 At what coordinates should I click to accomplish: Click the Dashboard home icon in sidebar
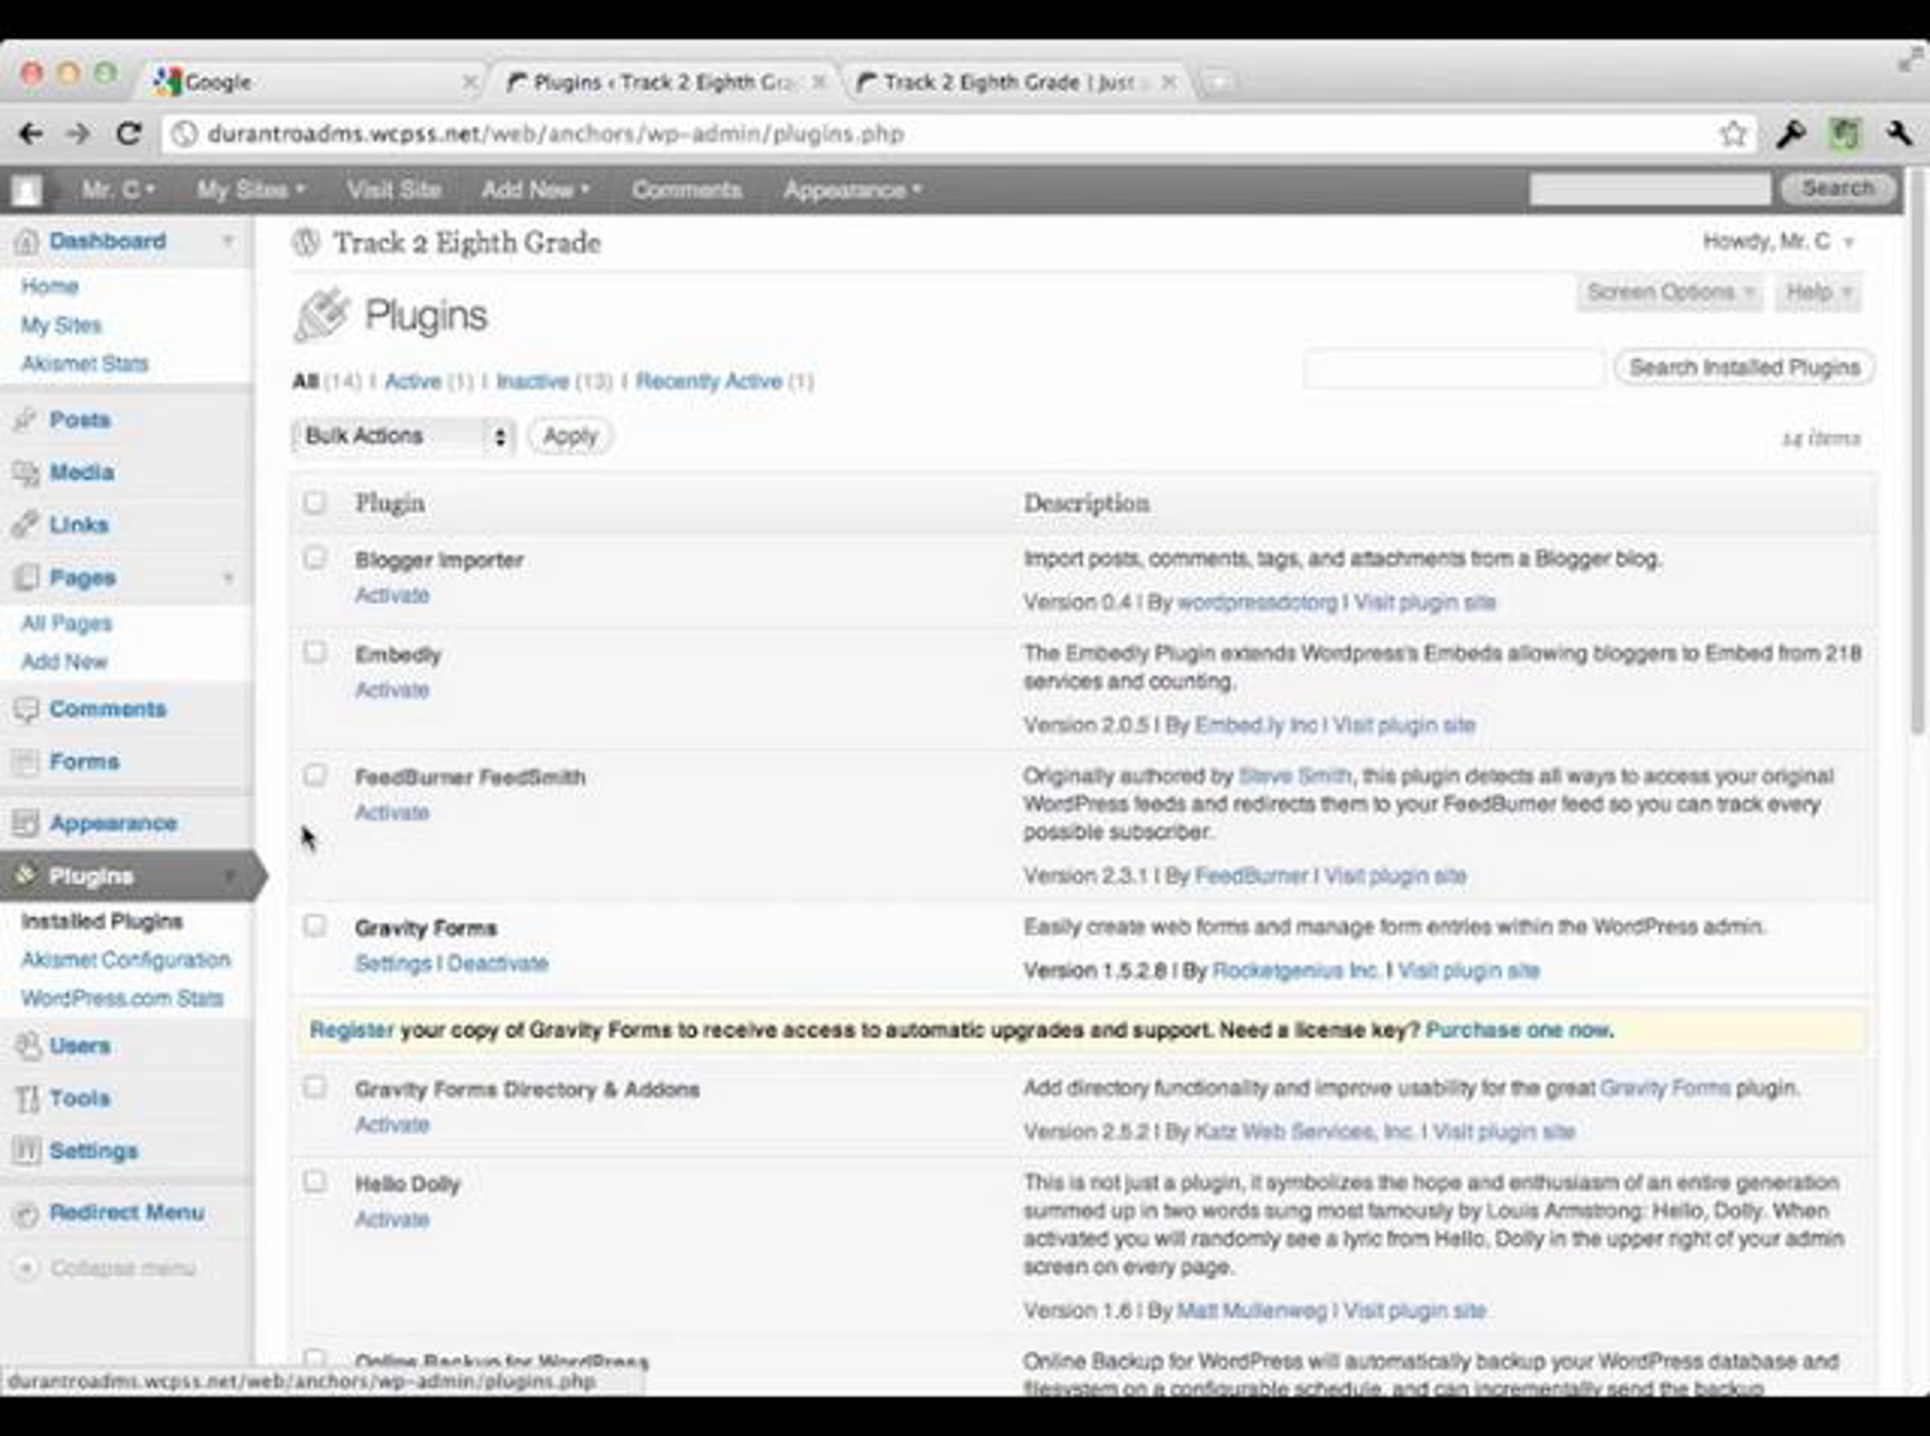[x=26, y=241]
